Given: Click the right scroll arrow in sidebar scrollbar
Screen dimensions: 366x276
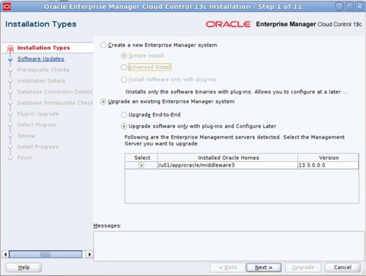Looking at the screenshot, I should tap(89, 254).
